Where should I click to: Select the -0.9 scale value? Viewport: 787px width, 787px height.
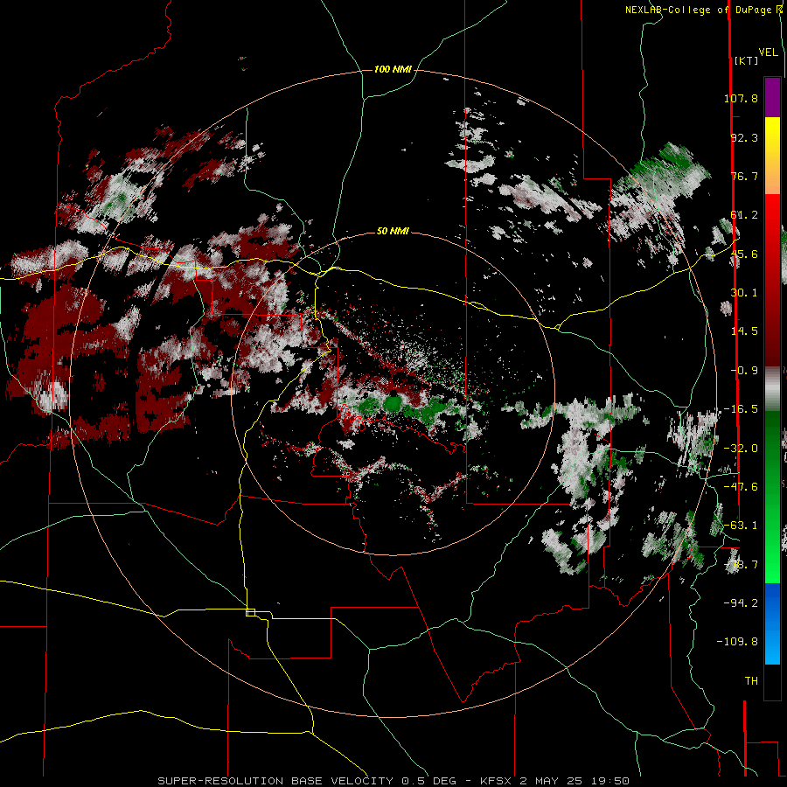tap(744, 371)
